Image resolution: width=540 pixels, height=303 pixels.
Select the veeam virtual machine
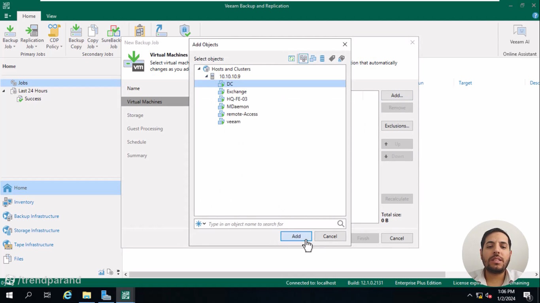[233, 122]
